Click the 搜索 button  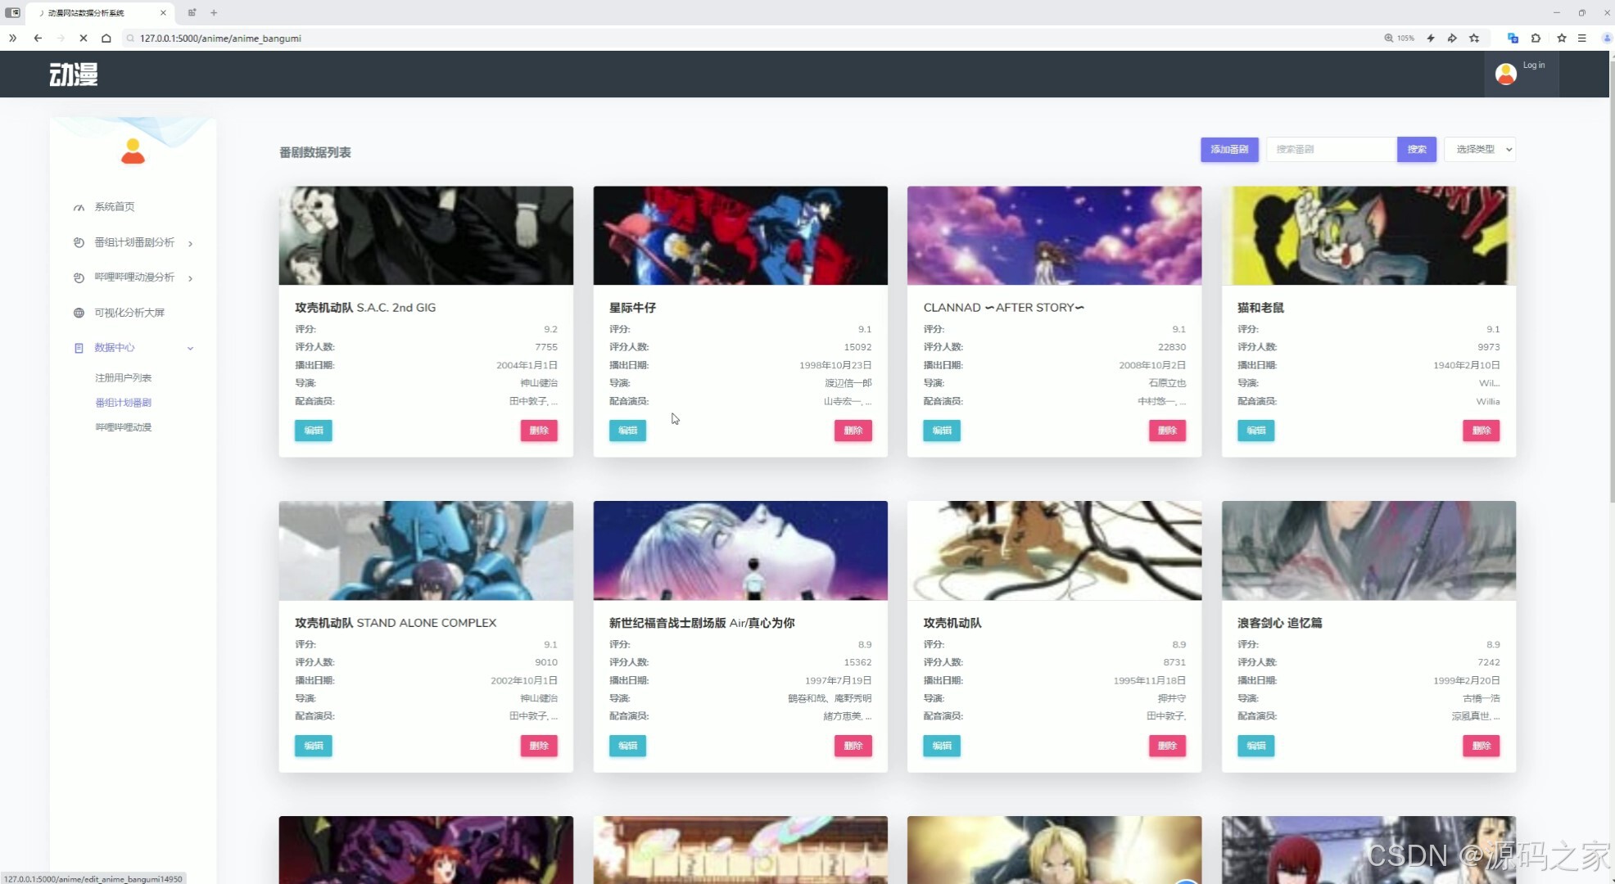(x=1417, y=149)
